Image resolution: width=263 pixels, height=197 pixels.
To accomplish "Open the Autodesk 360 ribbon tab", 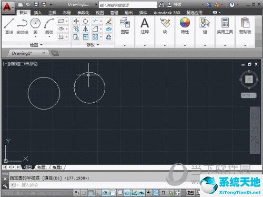I will pos(167,13).
